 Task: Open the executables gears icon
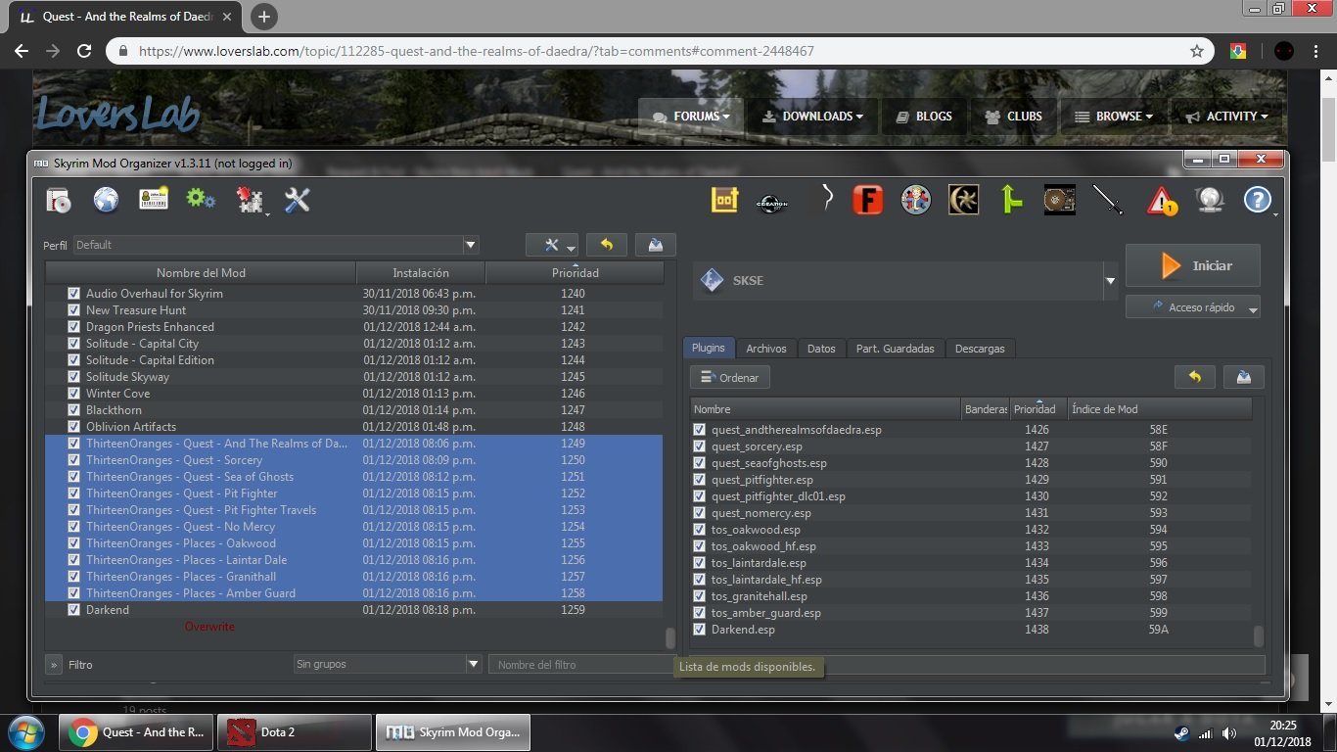click(x=201, y=199)
